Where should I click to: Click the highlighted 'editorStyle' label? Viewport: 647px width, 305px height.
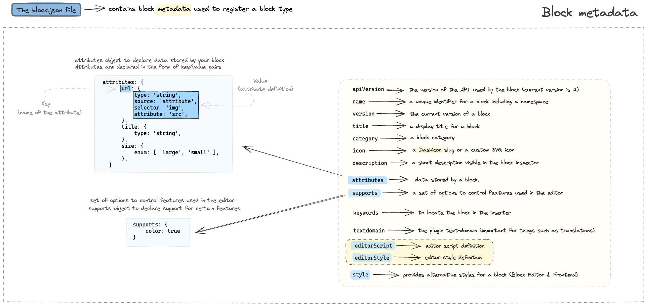coord(372,258)
